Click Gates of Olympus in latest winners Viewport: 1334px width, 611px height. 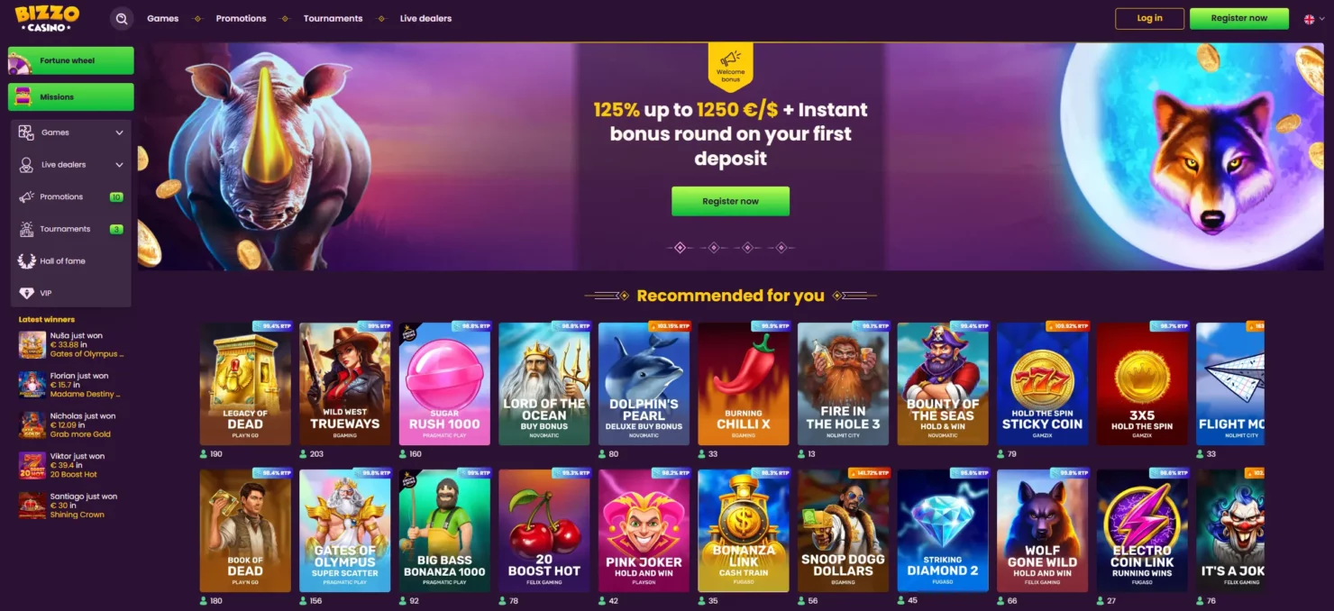(84, 354)
